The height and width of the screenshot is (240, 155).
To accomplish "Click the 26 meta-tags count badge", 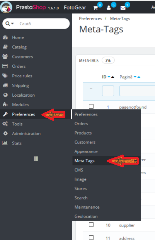I will pyautogui.click(x=108, y=60).
